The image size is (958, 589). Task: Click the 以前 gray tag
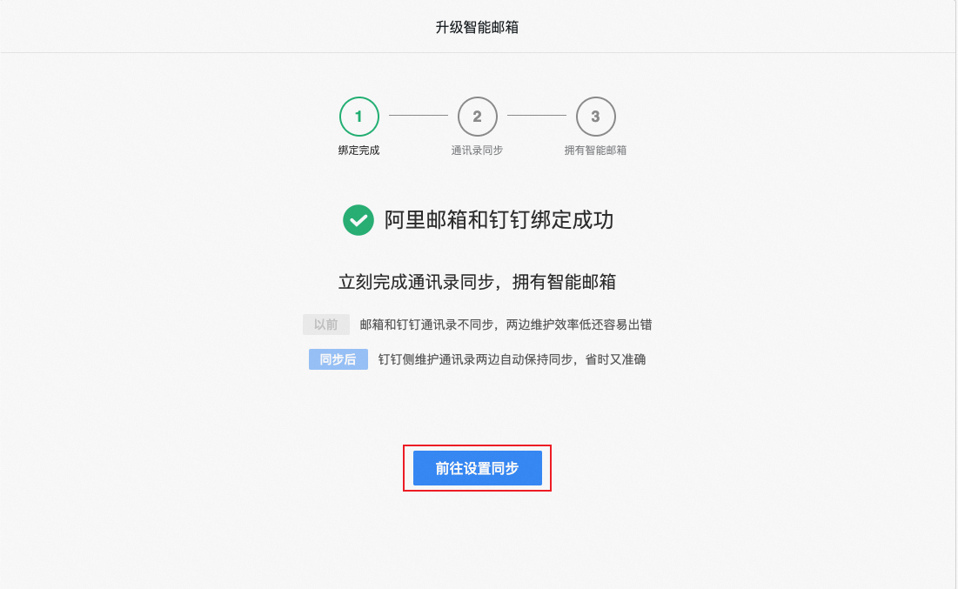[326, 325]
